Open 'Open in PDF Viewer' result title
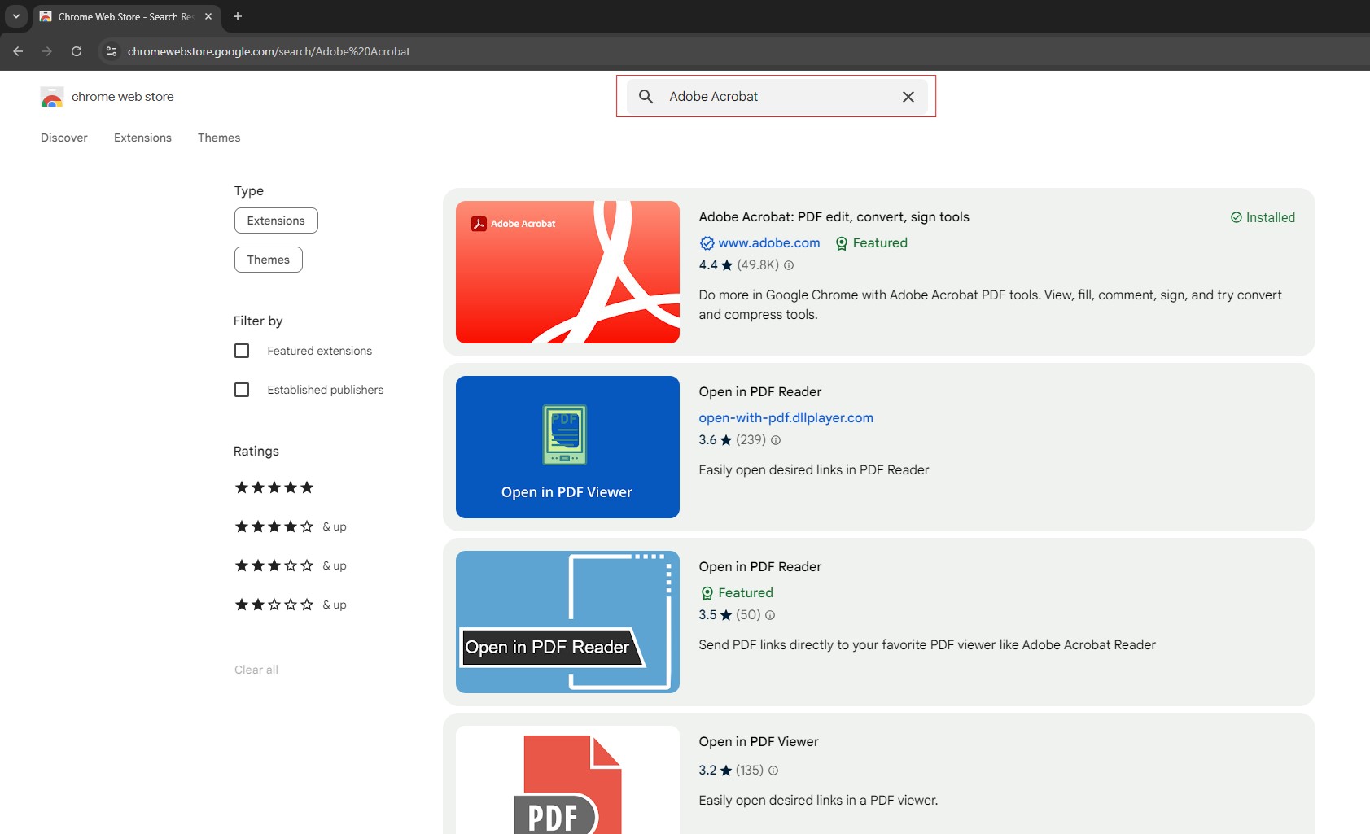The image size is (1370, 834). [x=759, y=742]
